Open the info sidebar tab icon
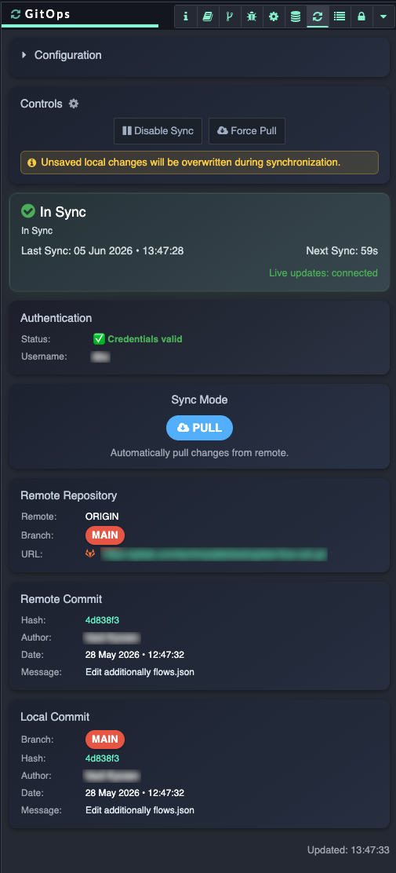The height and width of the screenshot is (873, 396). coord(186,16)
